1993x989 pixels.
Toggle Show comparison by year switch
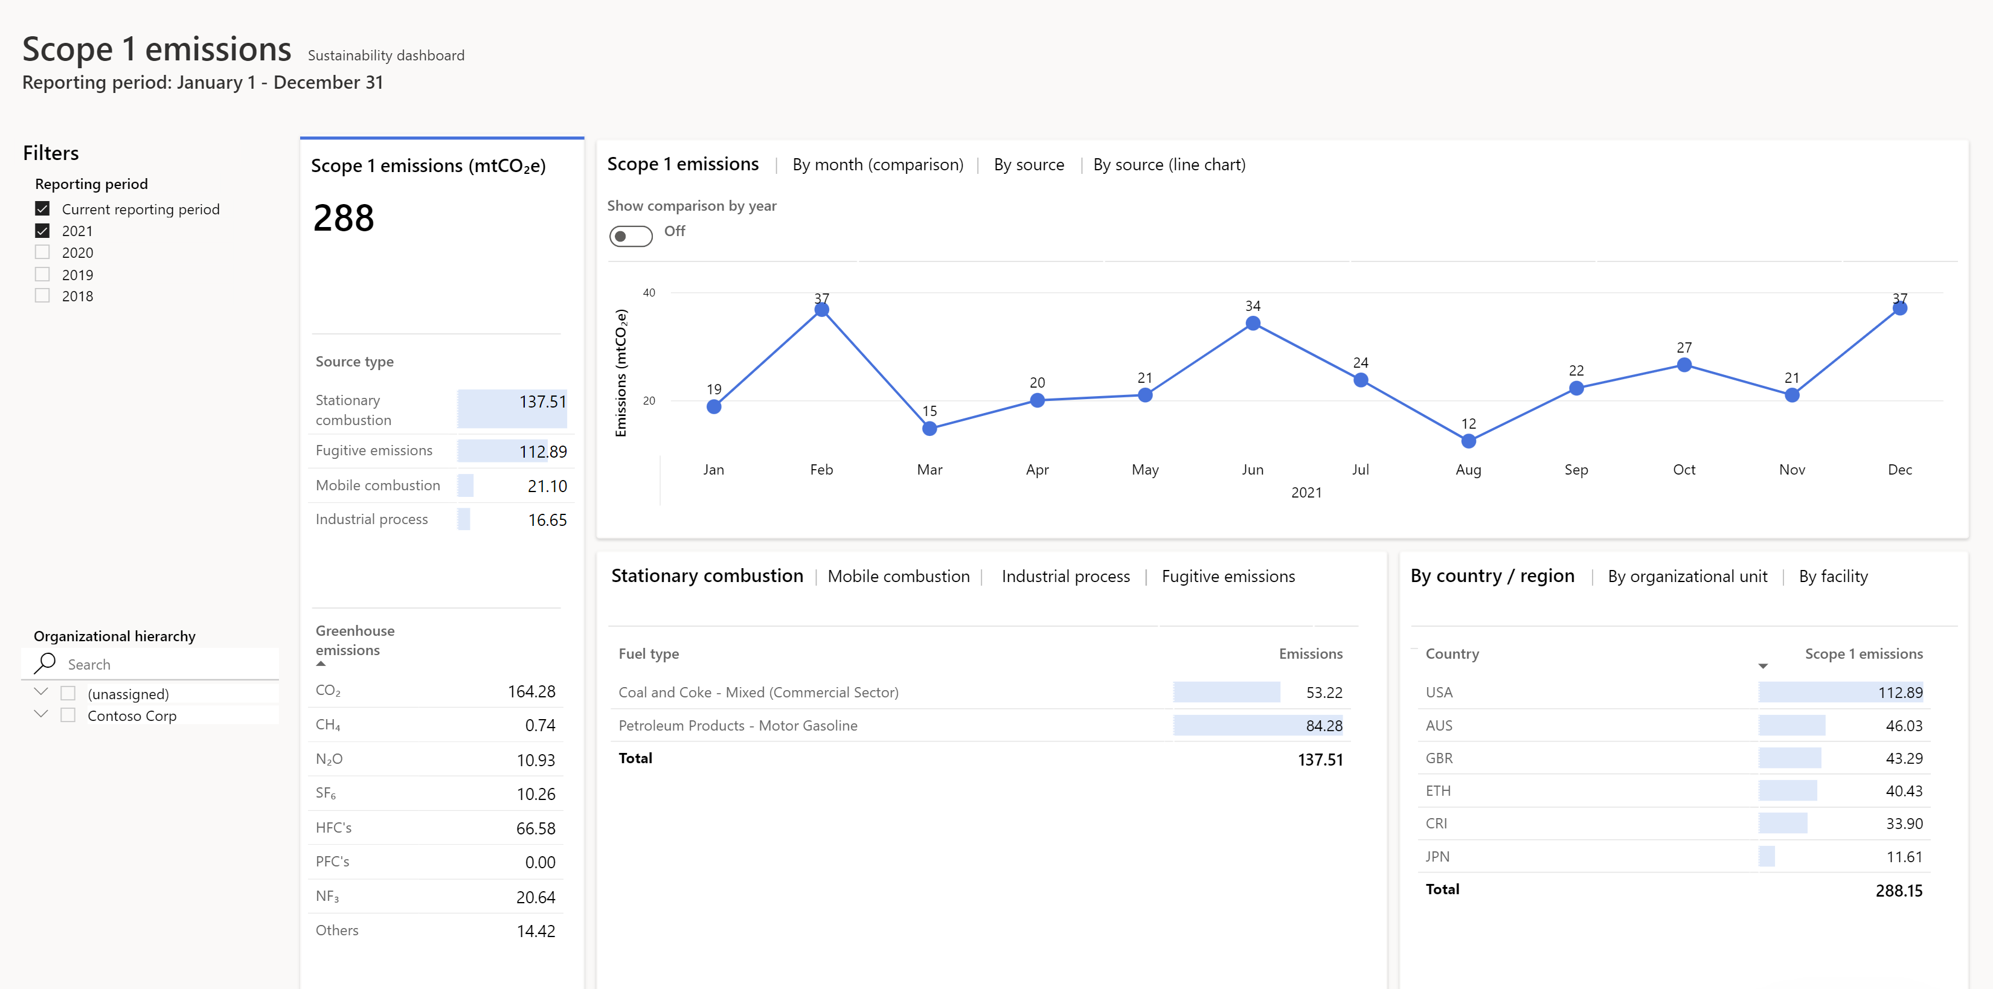pyautogui.click(x=631, y=236)
